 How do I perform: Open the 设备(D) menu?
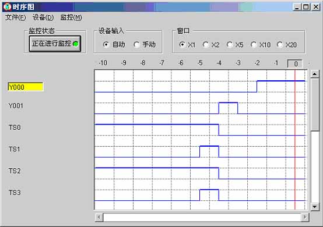click(x=43, y=17)
